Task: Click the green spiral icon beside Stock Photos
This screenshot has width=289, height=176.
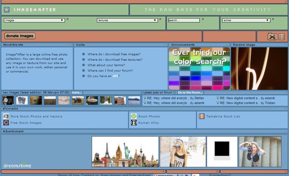Action: click(134, 116)
